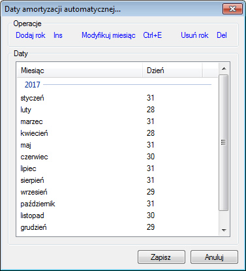Screen dimensions: 246x271
Task: Click day value 30 for listopad
Action: [x=151, y=215]
